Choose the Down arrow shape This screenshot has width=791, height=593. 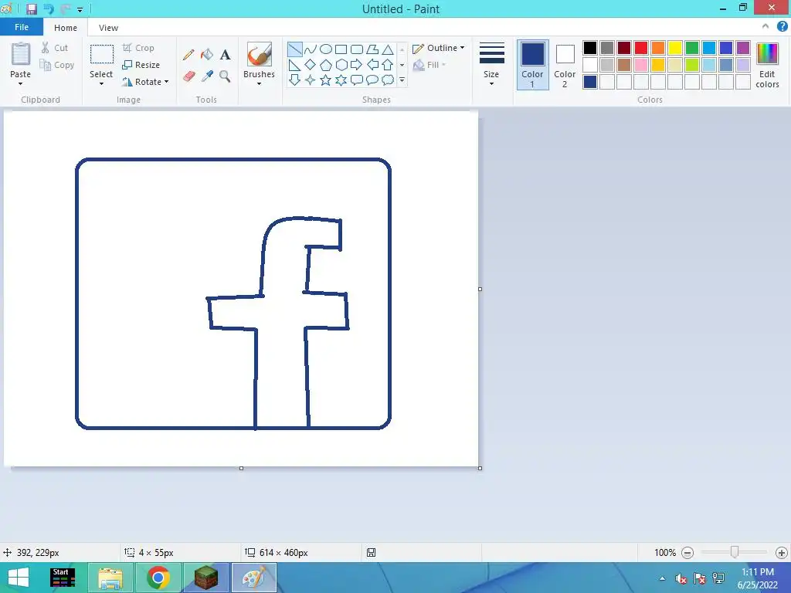pos(294,80)
